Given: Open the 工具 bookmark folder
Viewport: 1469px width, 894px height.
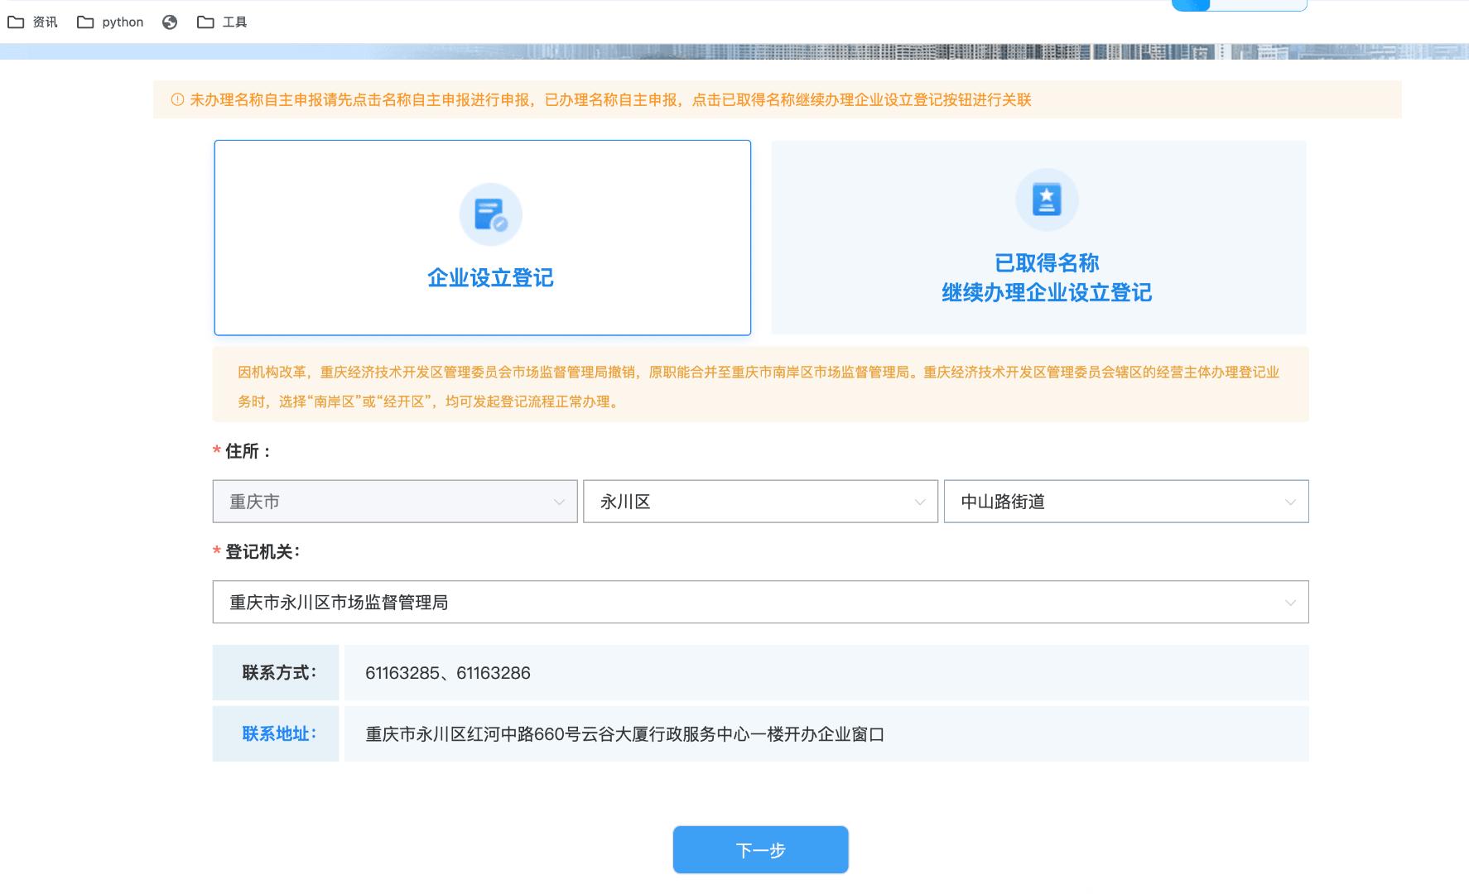Looking at the screenshot, I should click(x=223, y=22).
